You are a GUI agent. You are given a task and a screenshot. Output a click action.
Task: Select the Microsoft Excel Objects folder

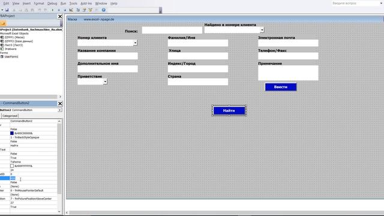(x=14, y=34)
